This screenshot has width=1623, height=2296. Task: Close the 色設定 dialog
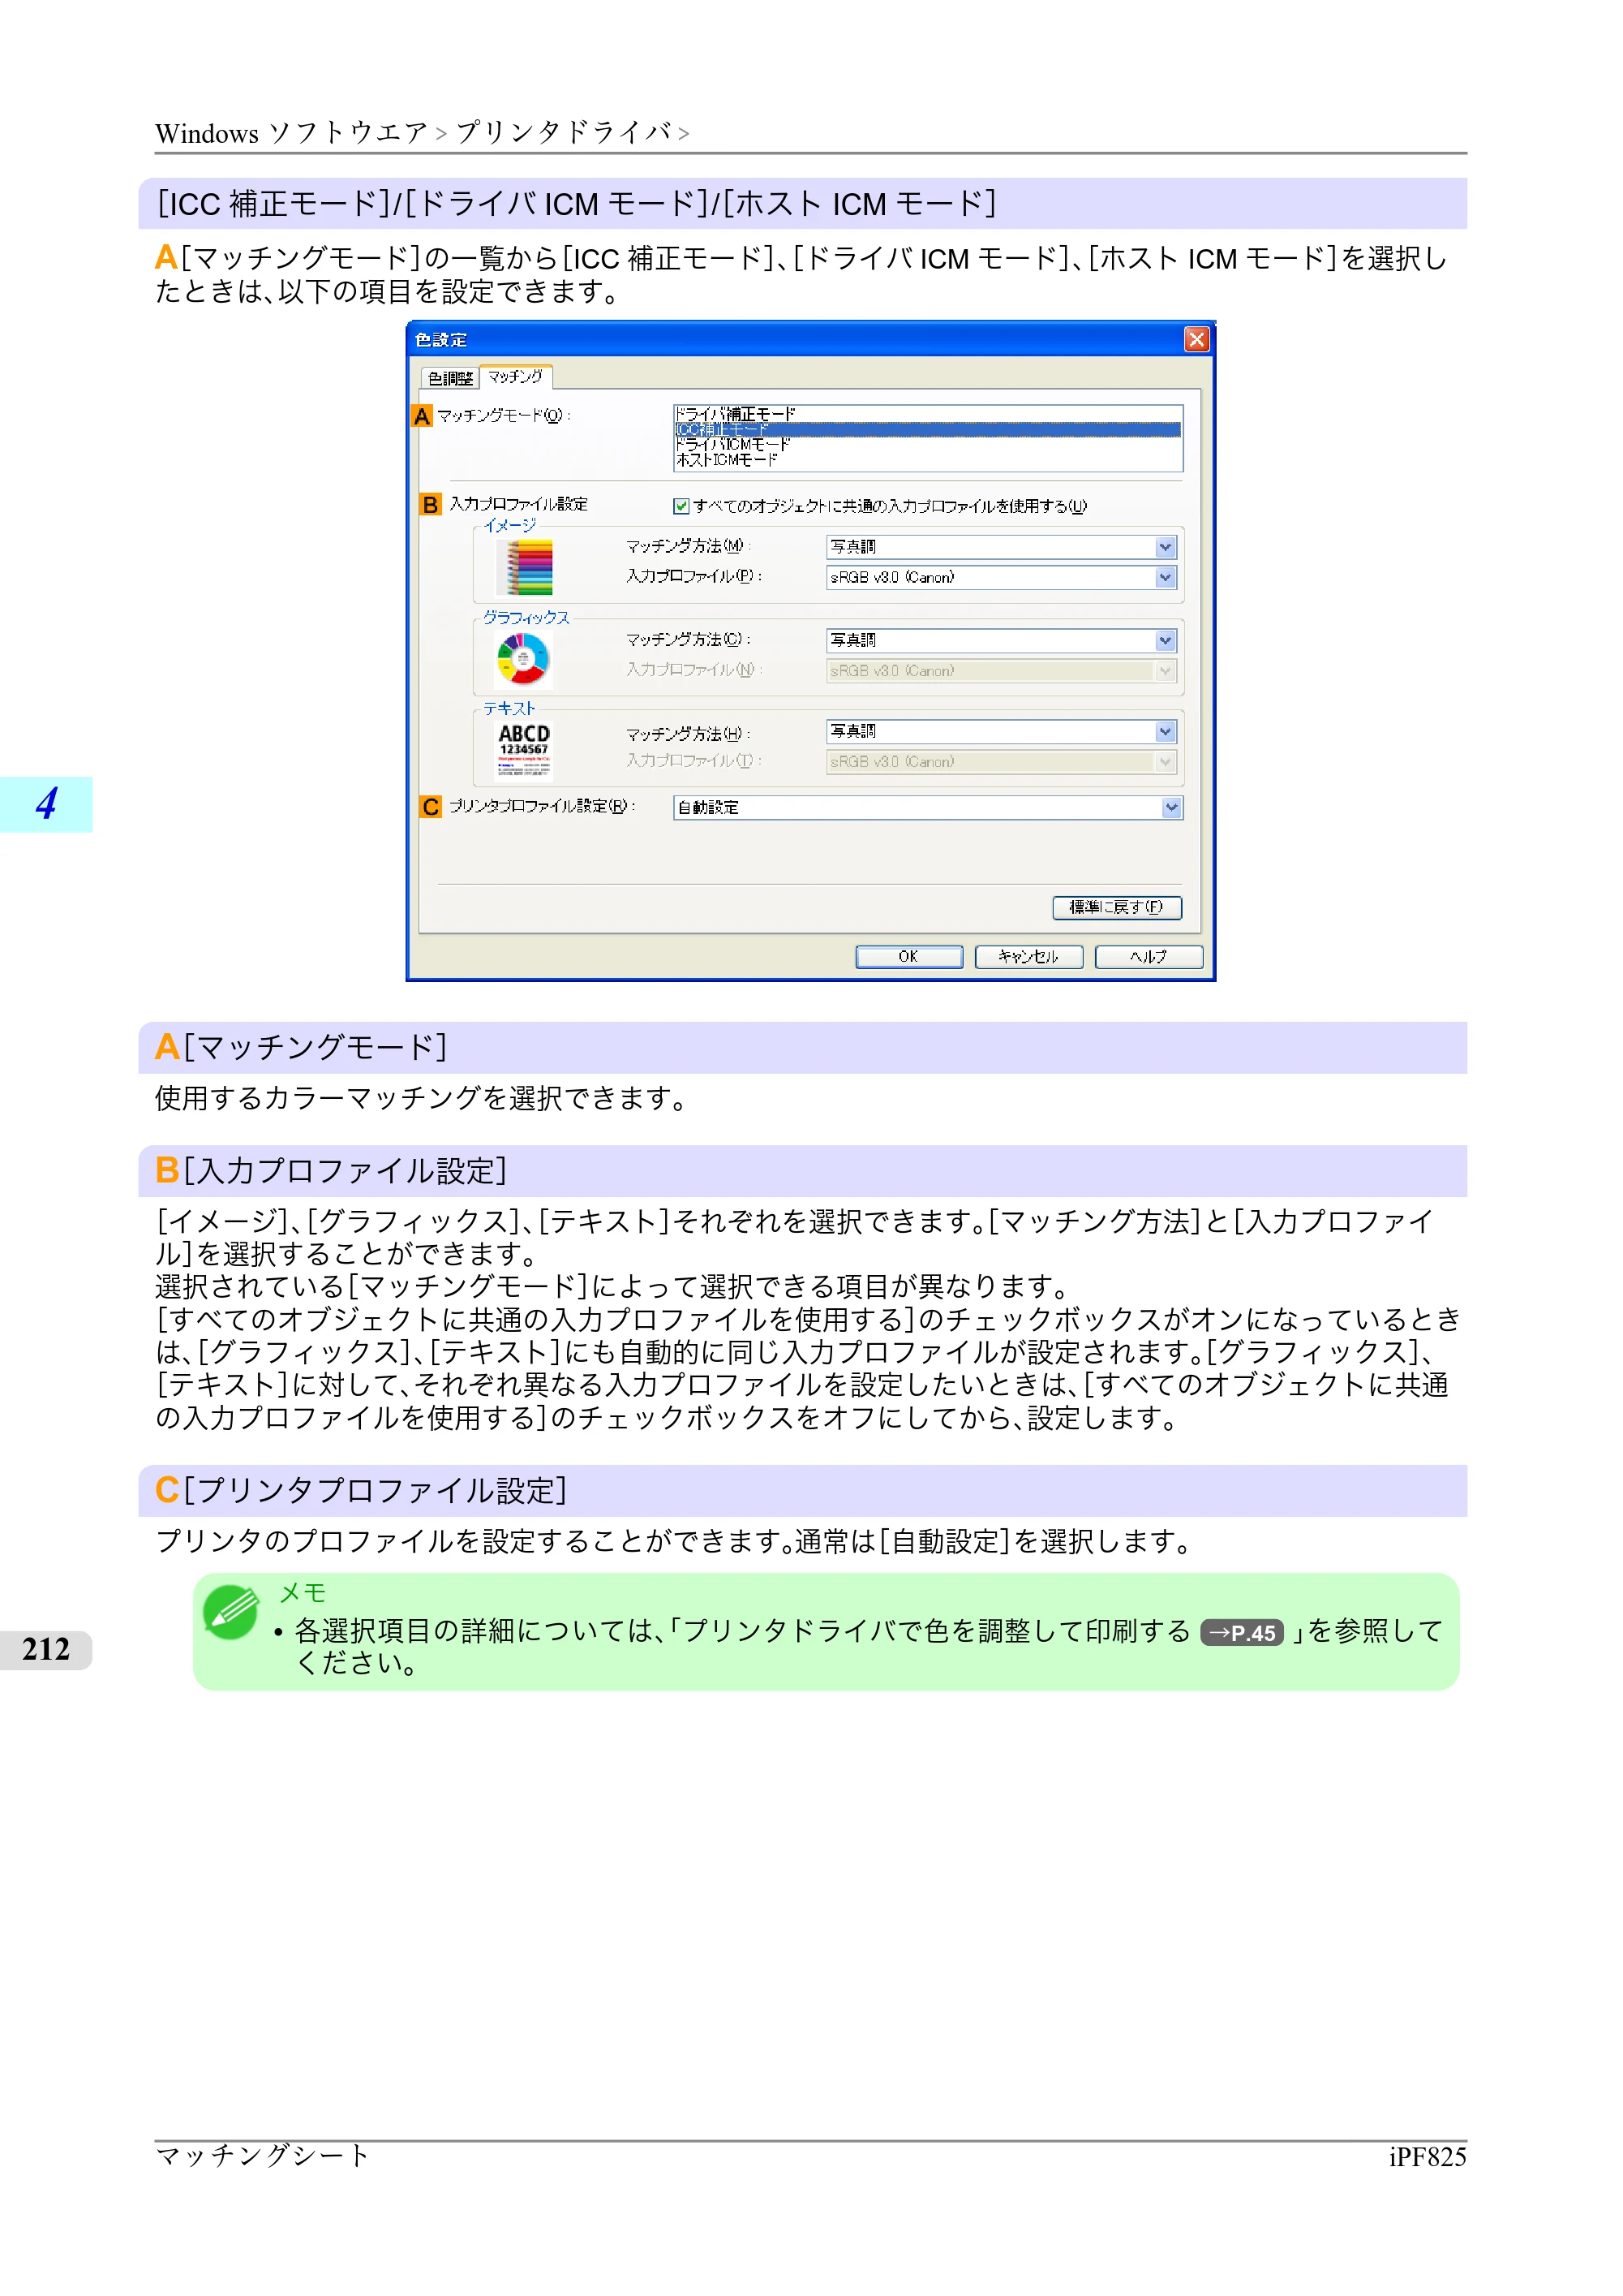tap(1196, 340)
